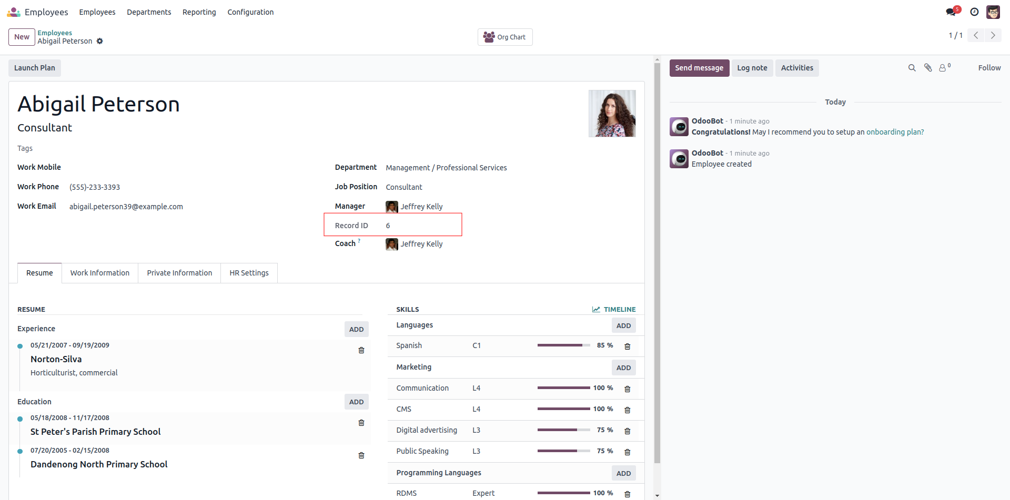Image resolution: width=1010 pixels, height=500 pixels.
Task: Go back via Employees breadcrumb
Action: [x=55, y=33]
